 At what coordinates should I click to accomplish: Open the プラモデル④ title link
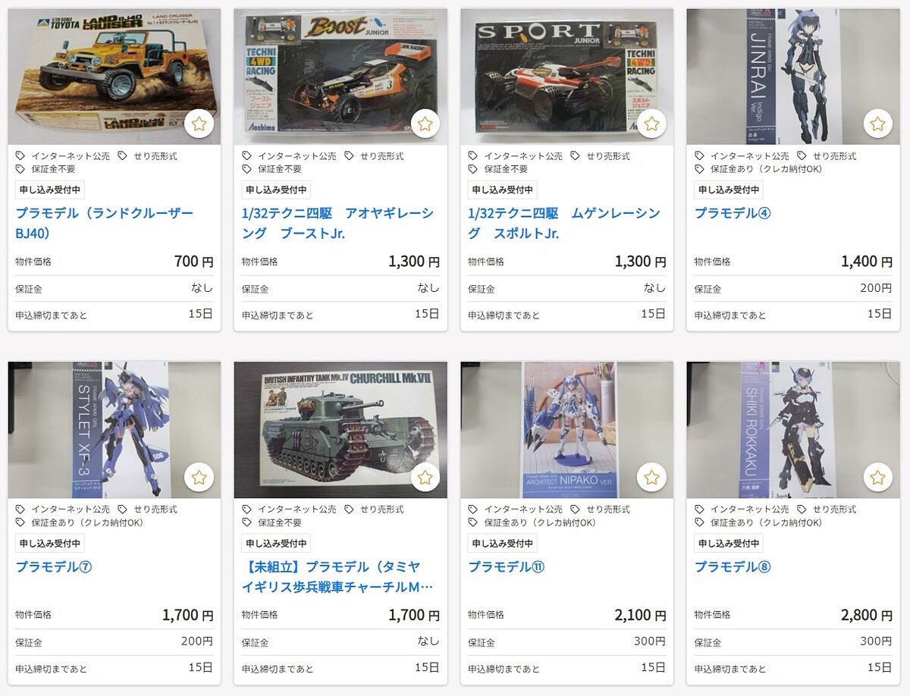(x=733, y=213)
